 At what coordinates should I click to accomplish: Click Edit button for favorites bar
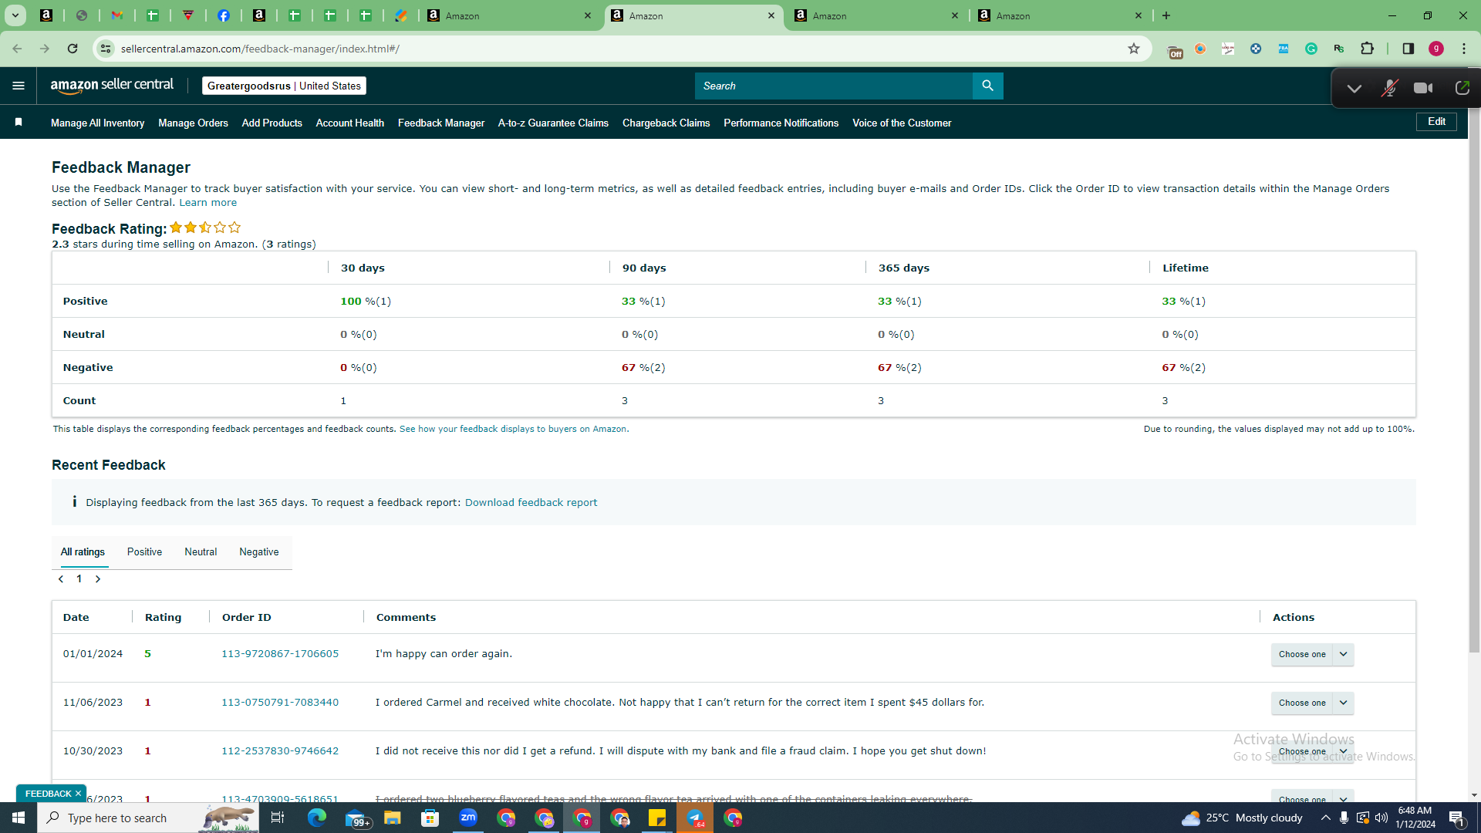1436,122
